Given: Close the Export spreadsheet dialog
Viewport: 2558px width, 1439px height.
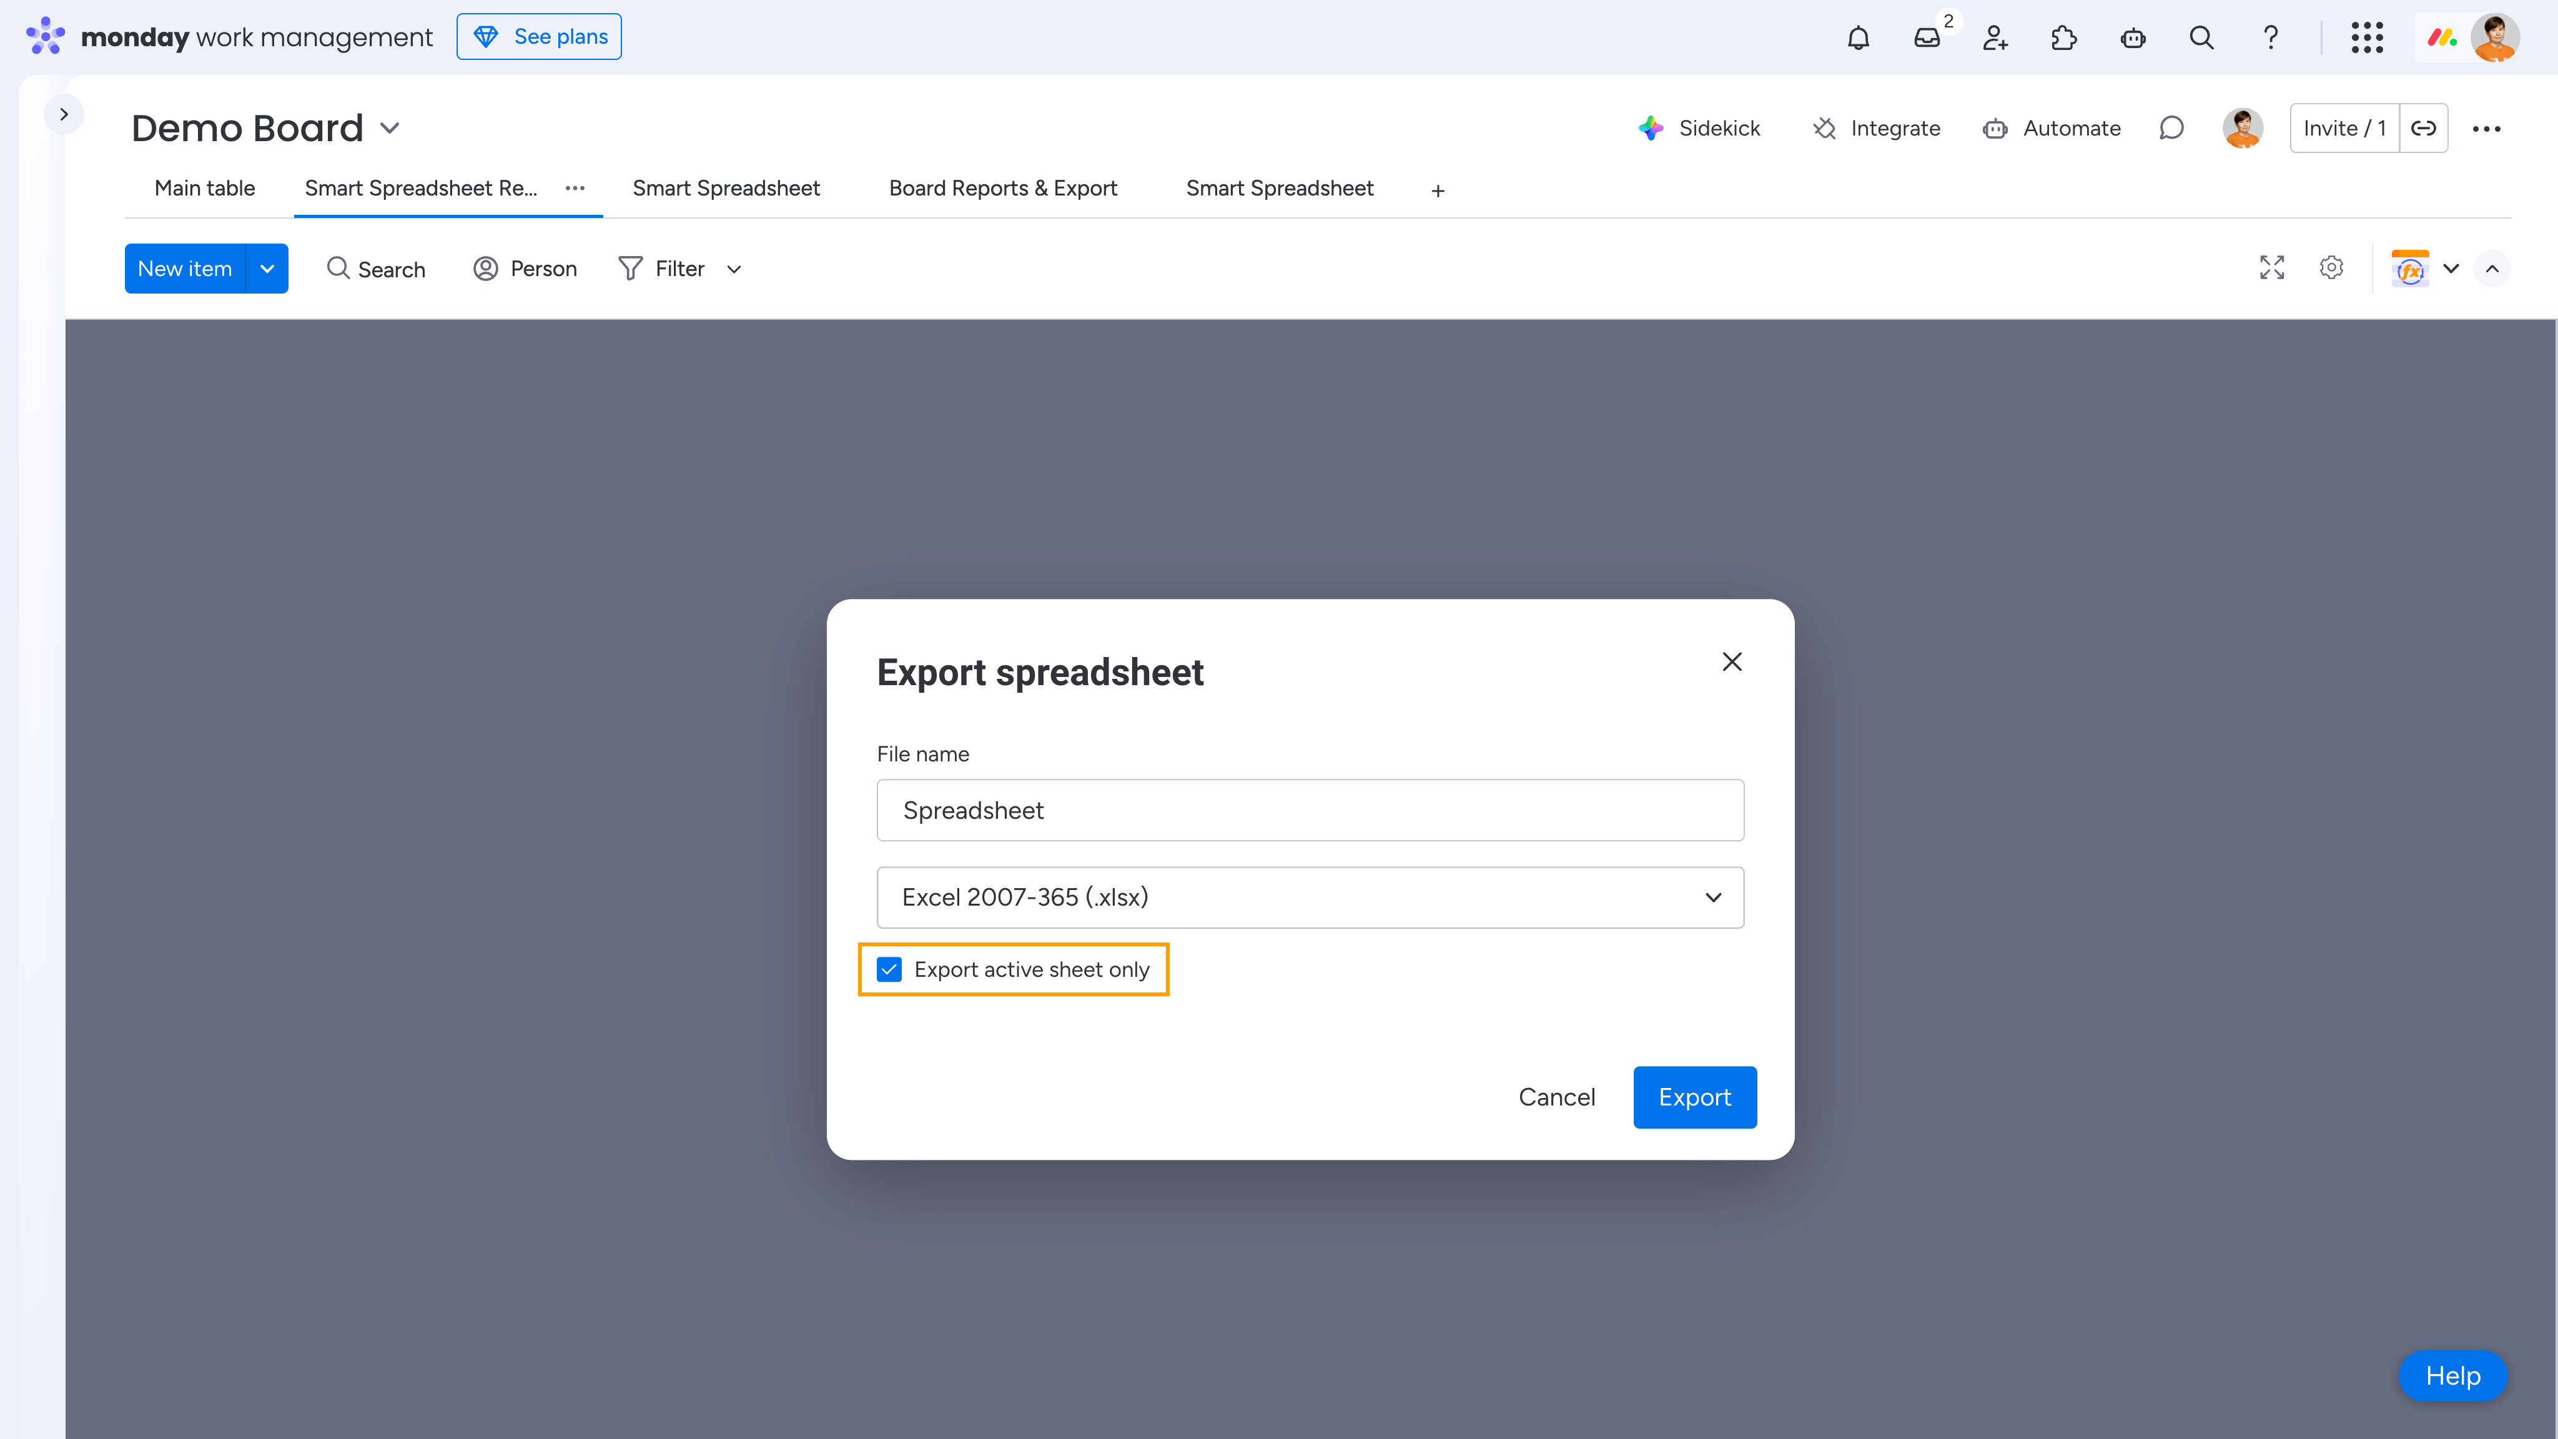Looking at the screenshot, I should tap(1732, 663).
